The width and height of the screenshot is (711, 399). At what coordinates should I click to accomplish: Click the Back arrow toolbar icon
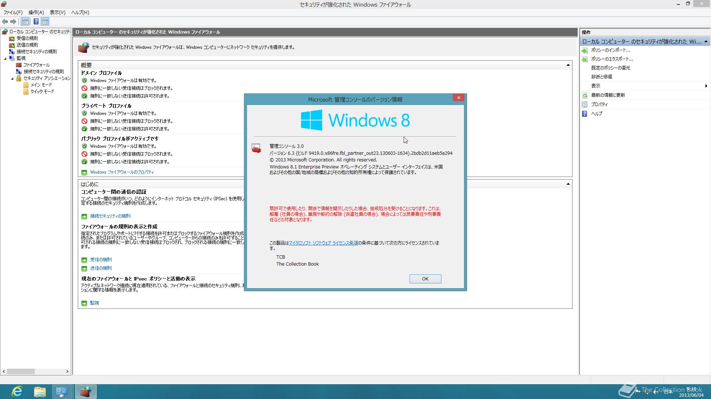5,22
